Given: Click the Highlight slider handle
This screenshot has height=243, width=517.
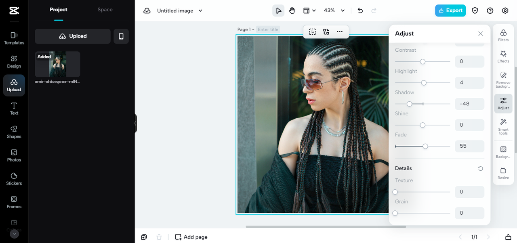Looking at the screenshot, I should [x=424, y=83].
